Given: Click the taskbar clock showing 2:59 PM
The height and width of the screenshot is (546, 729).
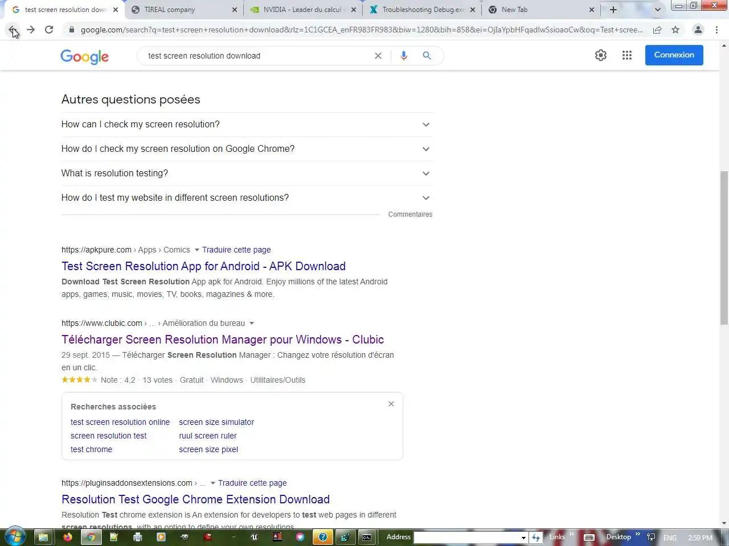Looking at the screenshot, I should click(700, 537).
